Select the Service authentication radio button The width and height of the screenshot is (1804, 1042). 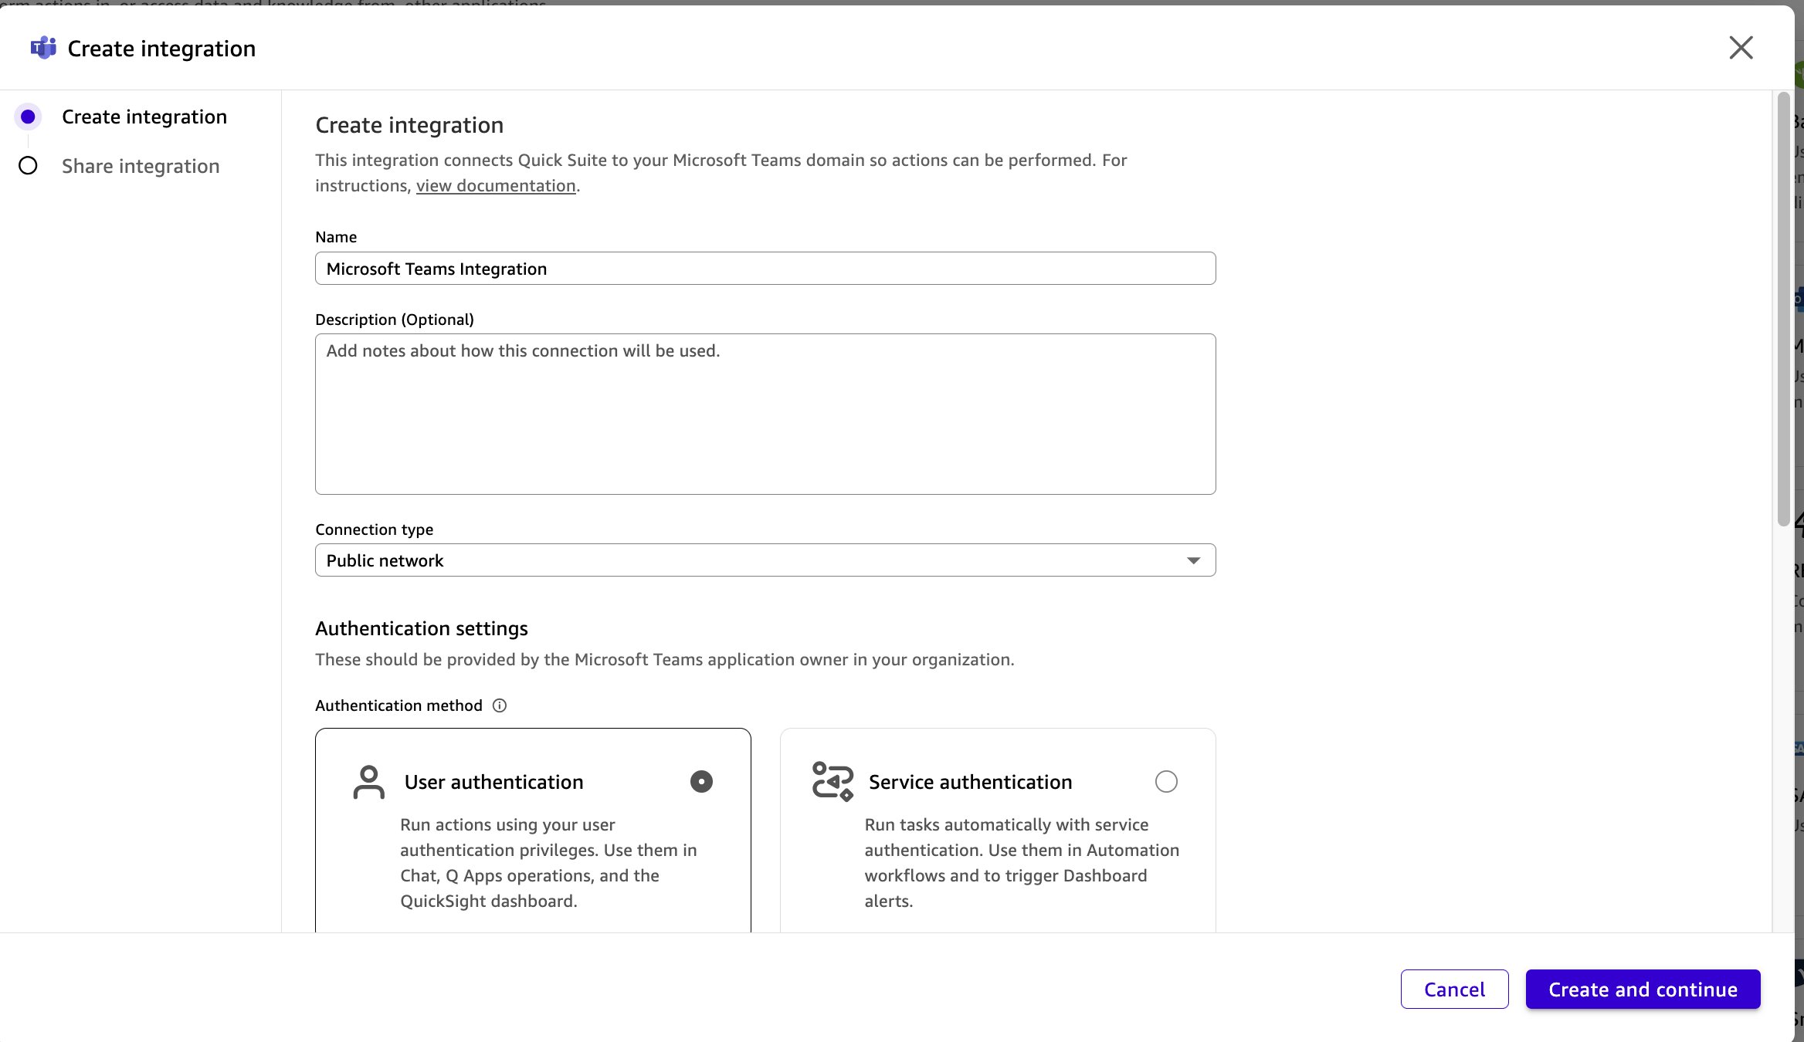(x=1167, y=781)
